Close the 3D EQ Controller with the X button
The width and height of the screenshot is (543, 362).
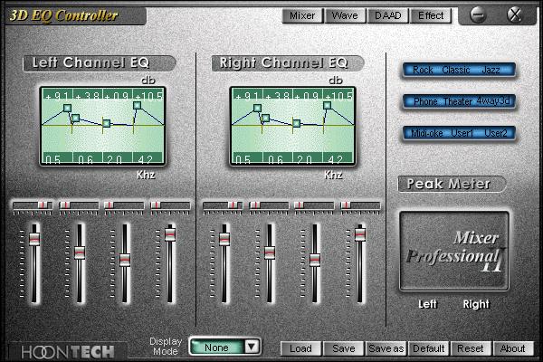515,14
